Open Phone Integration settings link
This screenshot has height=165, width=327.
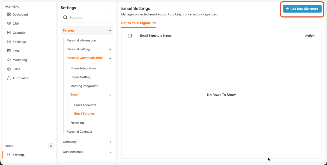tap(83, 68)
